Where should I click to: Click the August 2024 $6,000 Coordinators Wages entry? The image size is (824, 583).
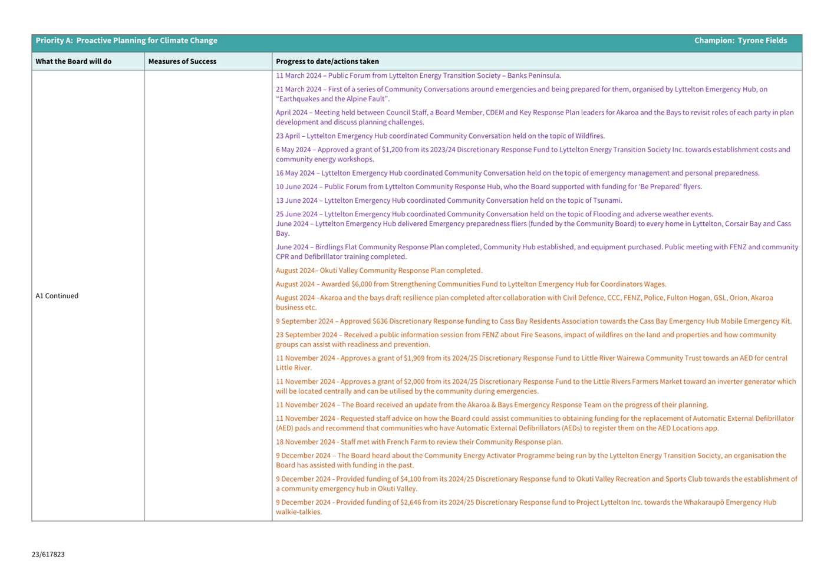(470, 284)
